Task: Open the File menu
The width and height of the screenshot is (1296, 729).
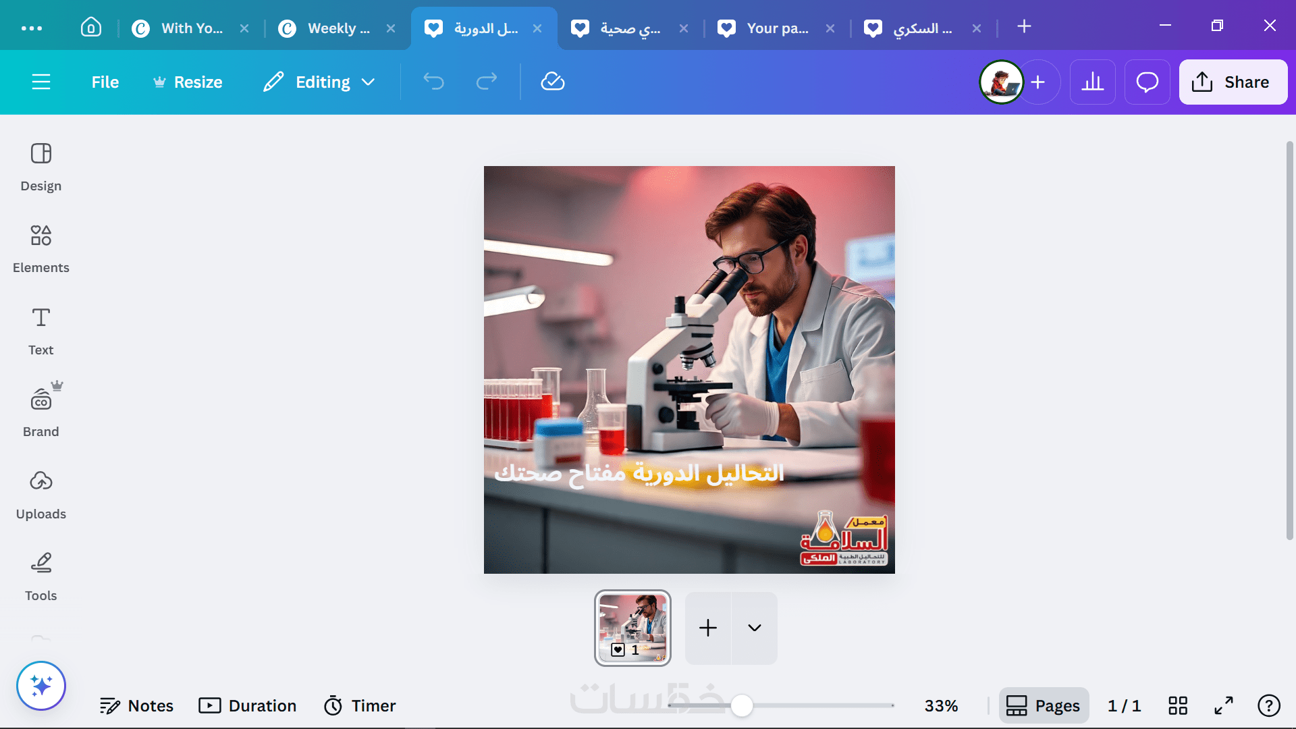Action: point(105,82)
